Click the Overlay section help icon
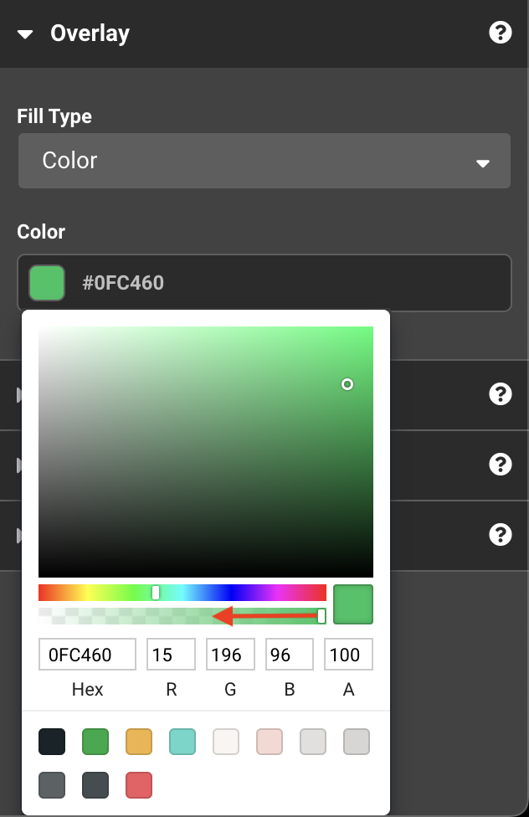 [x=500, y=33]
